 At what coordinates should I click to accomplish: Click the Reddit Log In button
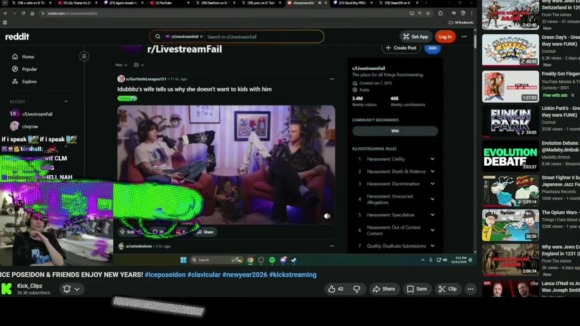pyautogui.click(x=445, y=37)
